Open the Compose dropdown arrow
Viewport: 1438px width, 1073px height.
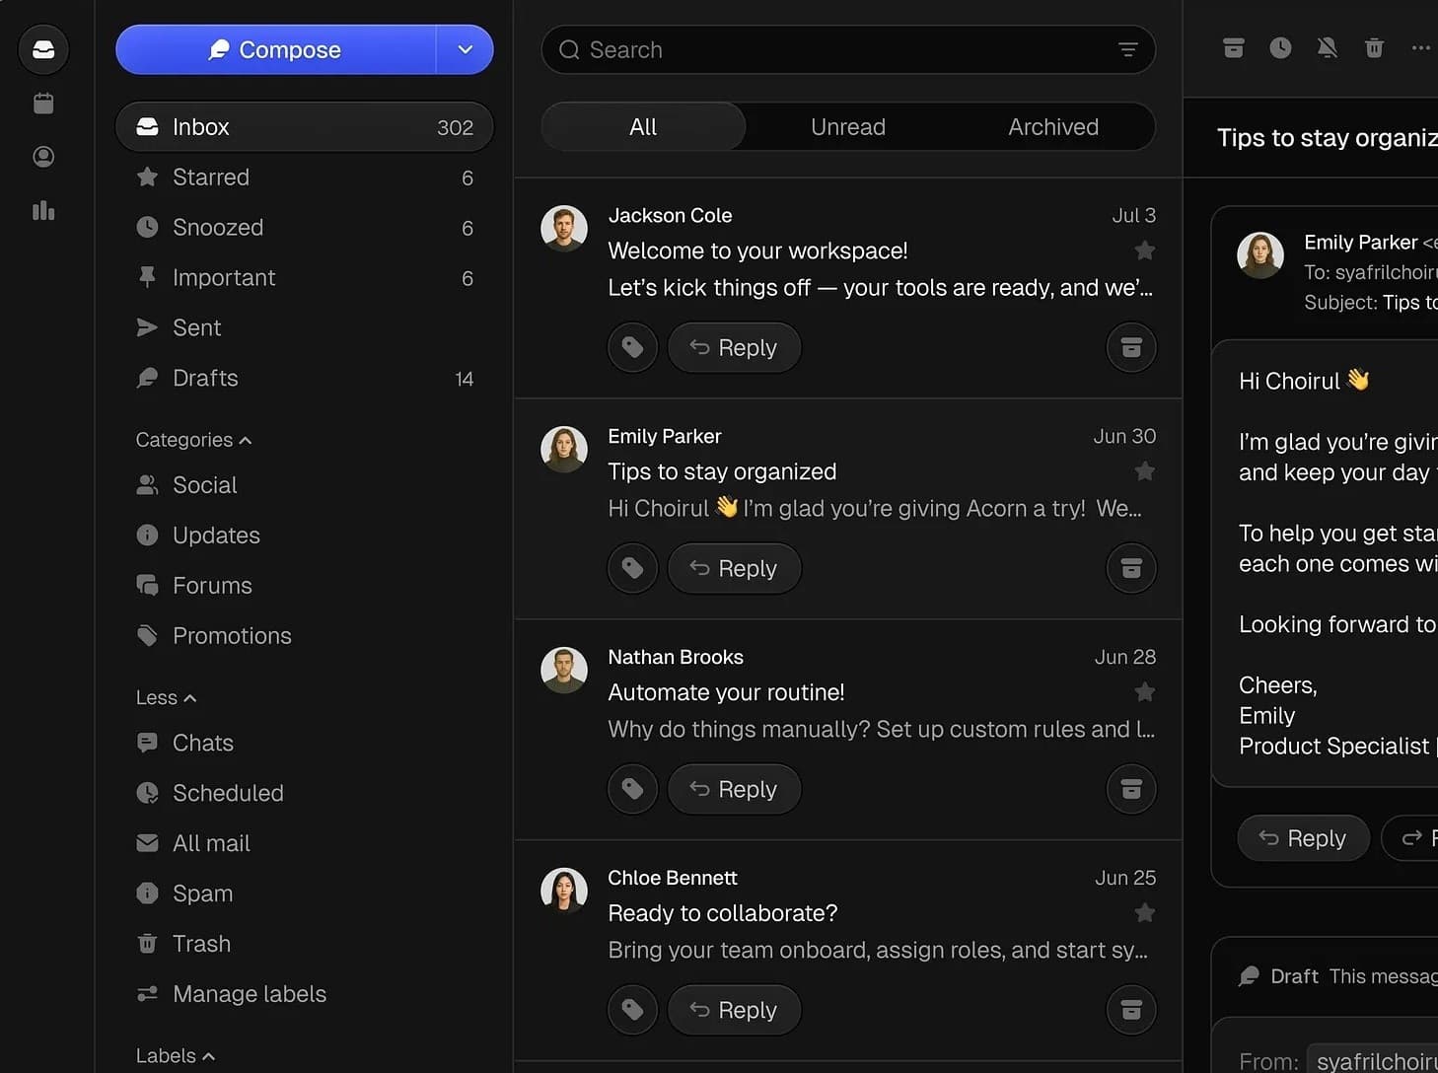465,49
